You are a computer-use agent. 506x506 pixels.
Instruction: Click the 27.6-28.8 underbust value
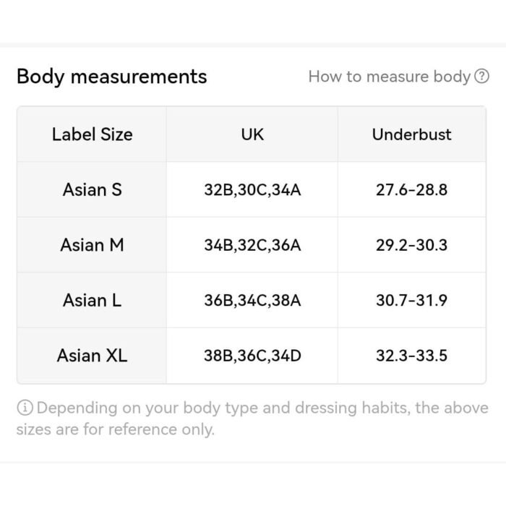point(412,189)
